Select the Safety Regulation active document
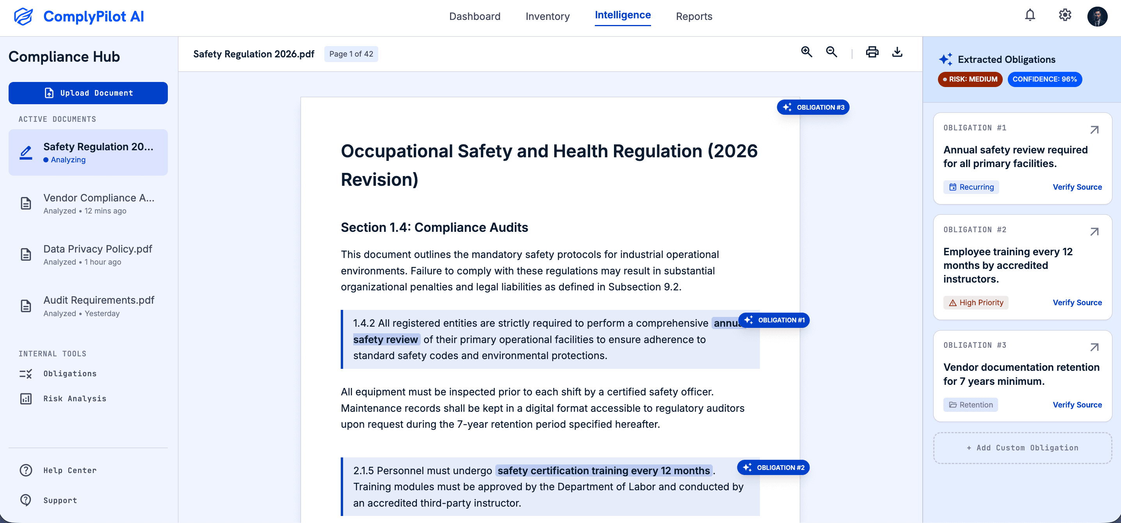Image resolution: width=1121 pixels, height=523 pixels. (x=88, y=152)
